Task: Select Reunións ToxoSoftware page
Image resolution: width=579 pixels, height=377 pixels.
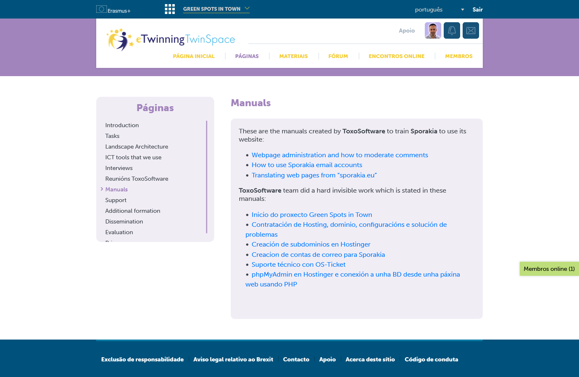Action: (x=137, y=179)
